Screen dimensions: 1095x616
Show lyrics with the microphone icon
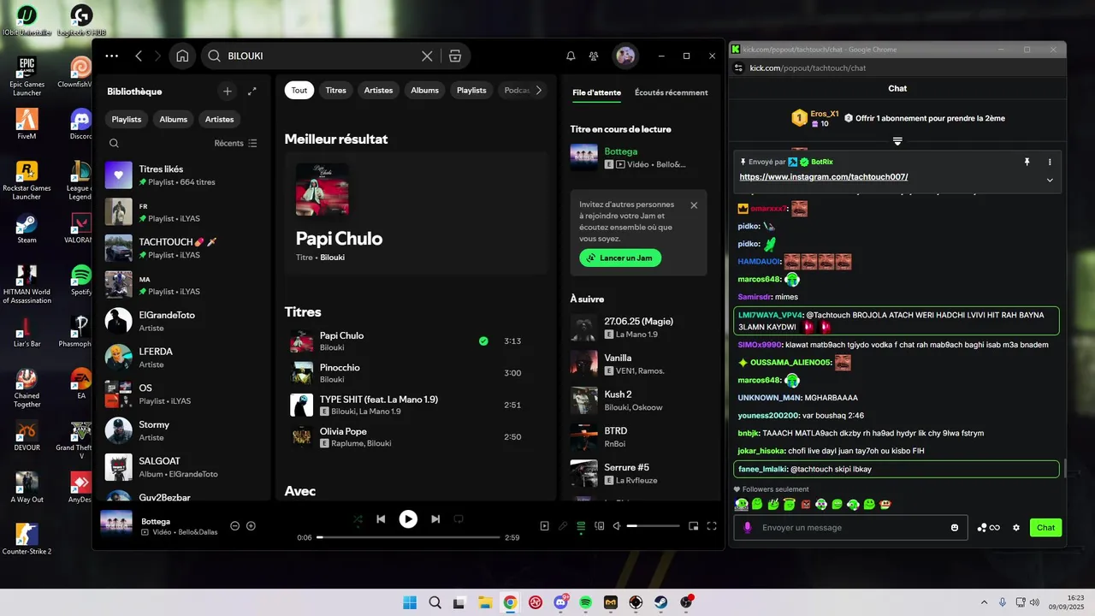[563, 526]
